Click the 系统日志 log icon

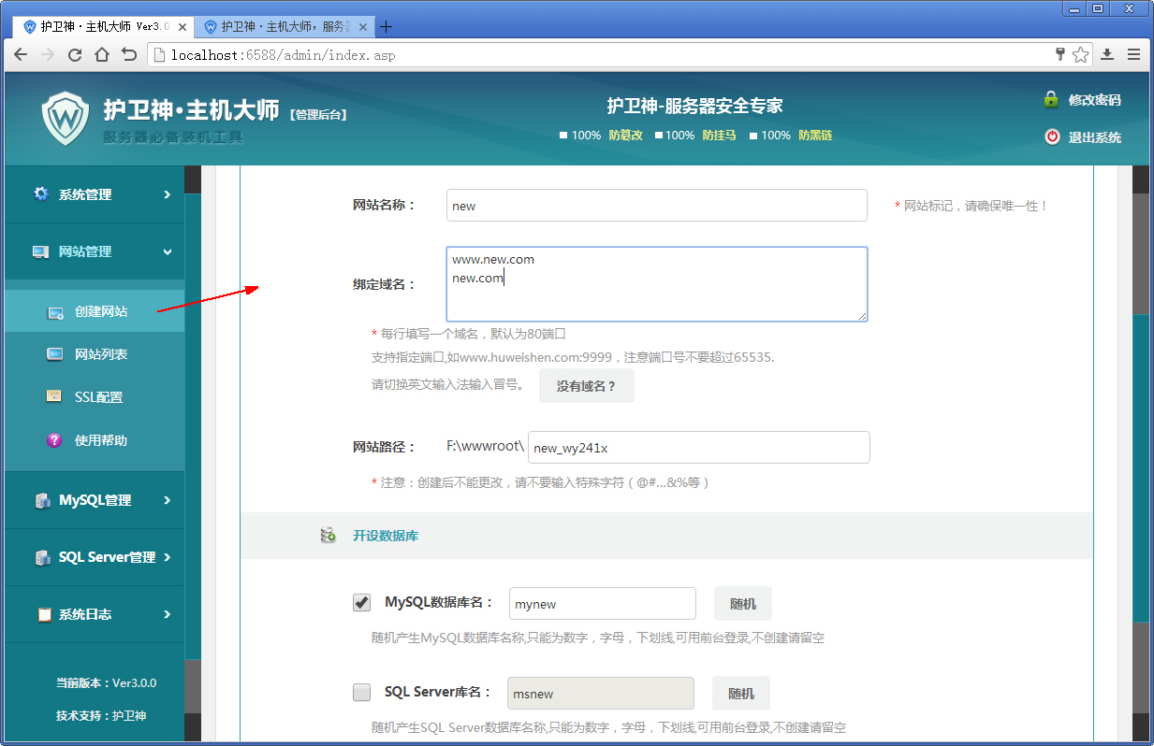pyautogui.click(x=44, y=614)
